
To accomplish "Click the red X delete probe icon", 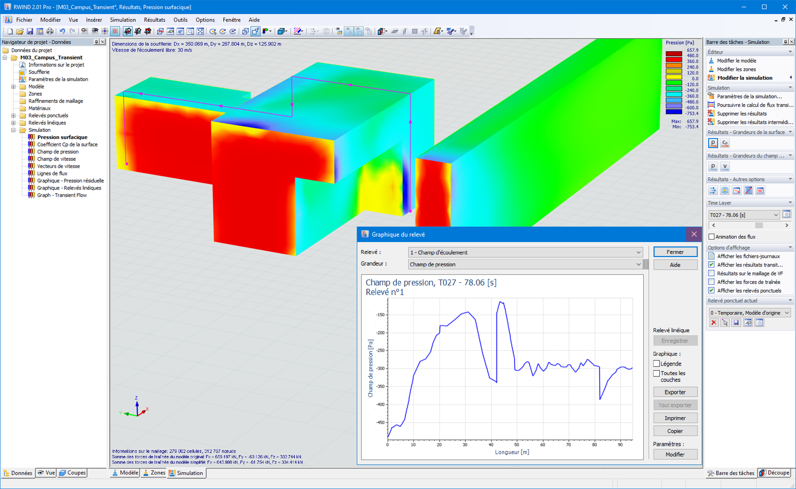I will coord(714,322).
